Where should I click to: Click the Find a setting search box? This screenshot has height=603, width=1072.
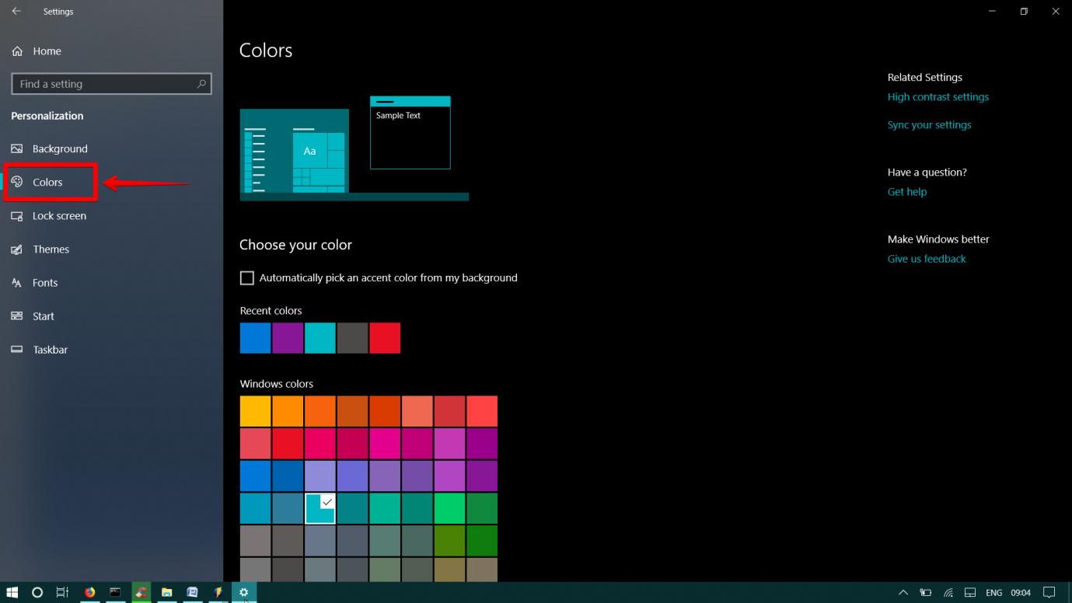point(105,84)
